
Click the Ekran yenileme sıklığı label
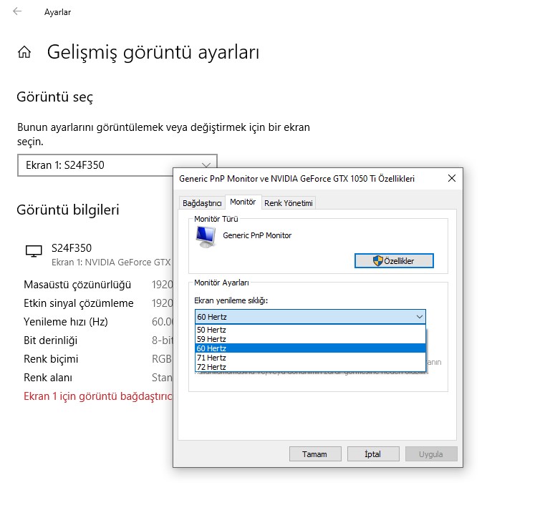(231, 300)
